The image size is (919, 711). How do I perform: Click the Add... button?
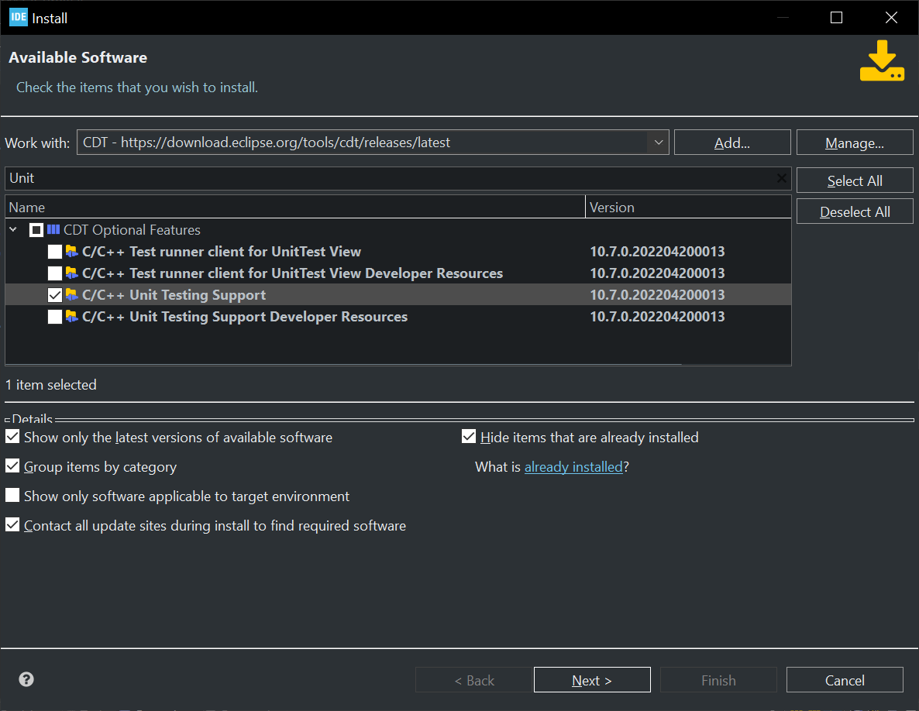[x=732, y=143]
